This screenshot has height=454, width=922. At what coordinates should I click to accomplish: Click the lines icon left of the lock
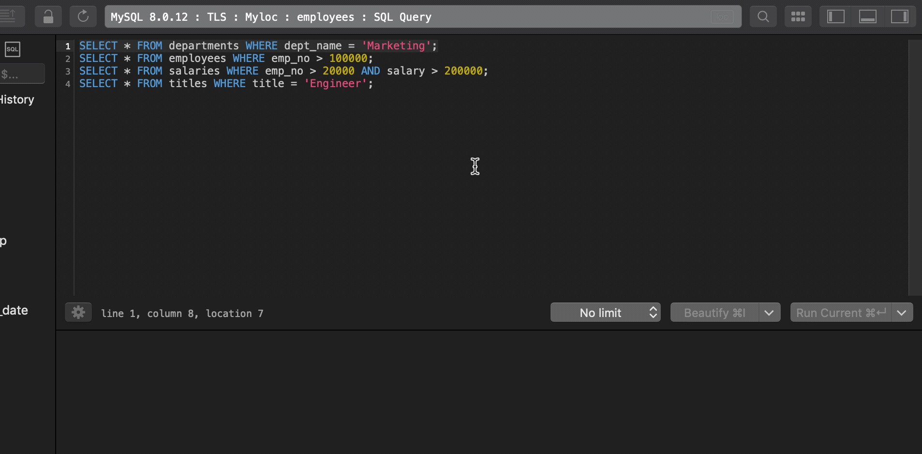9,16
